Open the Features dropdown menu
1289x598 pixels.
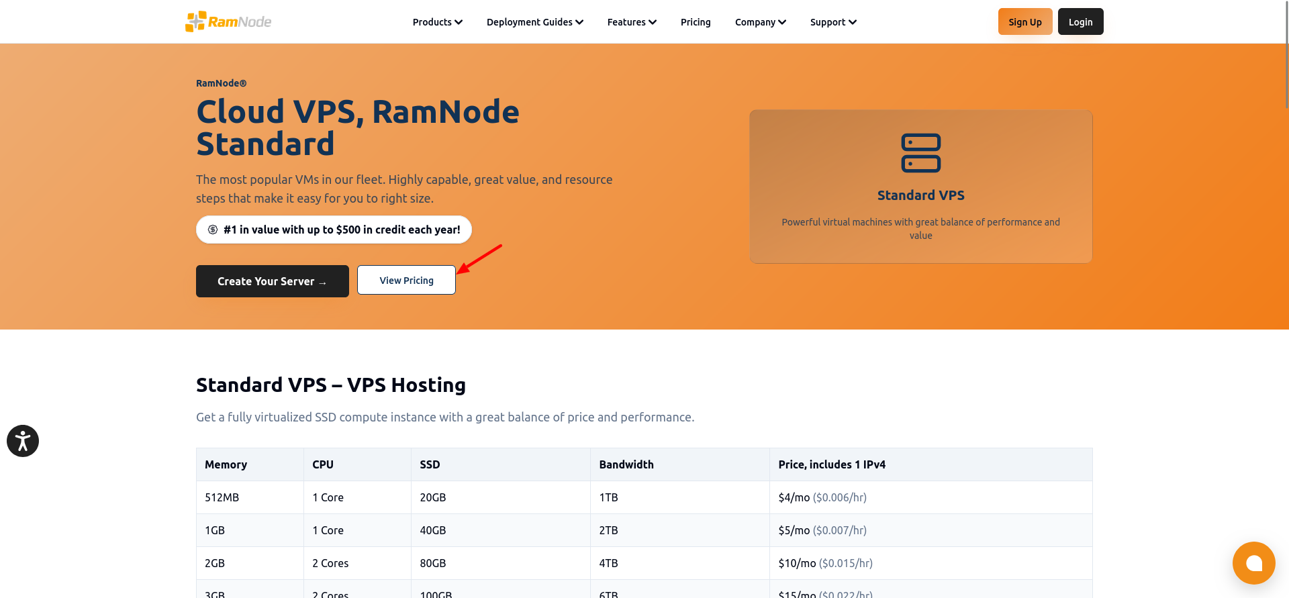click(x=631, y=22)
